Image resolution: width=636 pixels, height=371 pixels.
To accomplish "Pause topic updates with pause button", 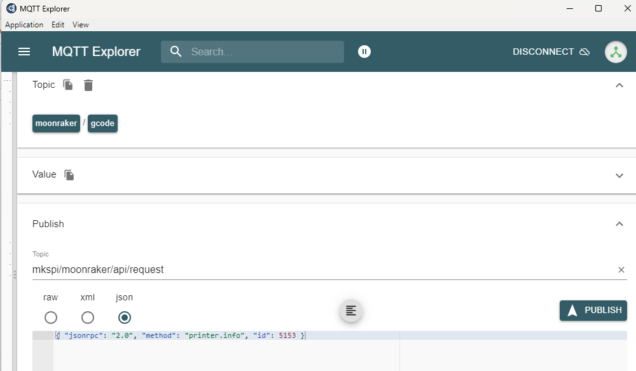I will (364, 52).
